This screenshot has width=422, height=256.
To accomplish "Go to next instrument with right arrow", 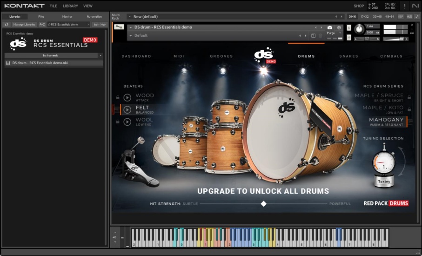I will 321,27.
